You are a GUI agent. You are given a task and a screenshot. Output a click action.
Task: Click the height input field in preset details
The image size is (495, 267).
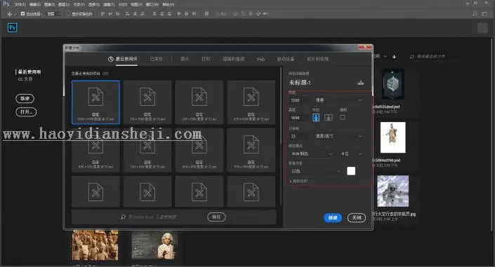pos(299,118)
